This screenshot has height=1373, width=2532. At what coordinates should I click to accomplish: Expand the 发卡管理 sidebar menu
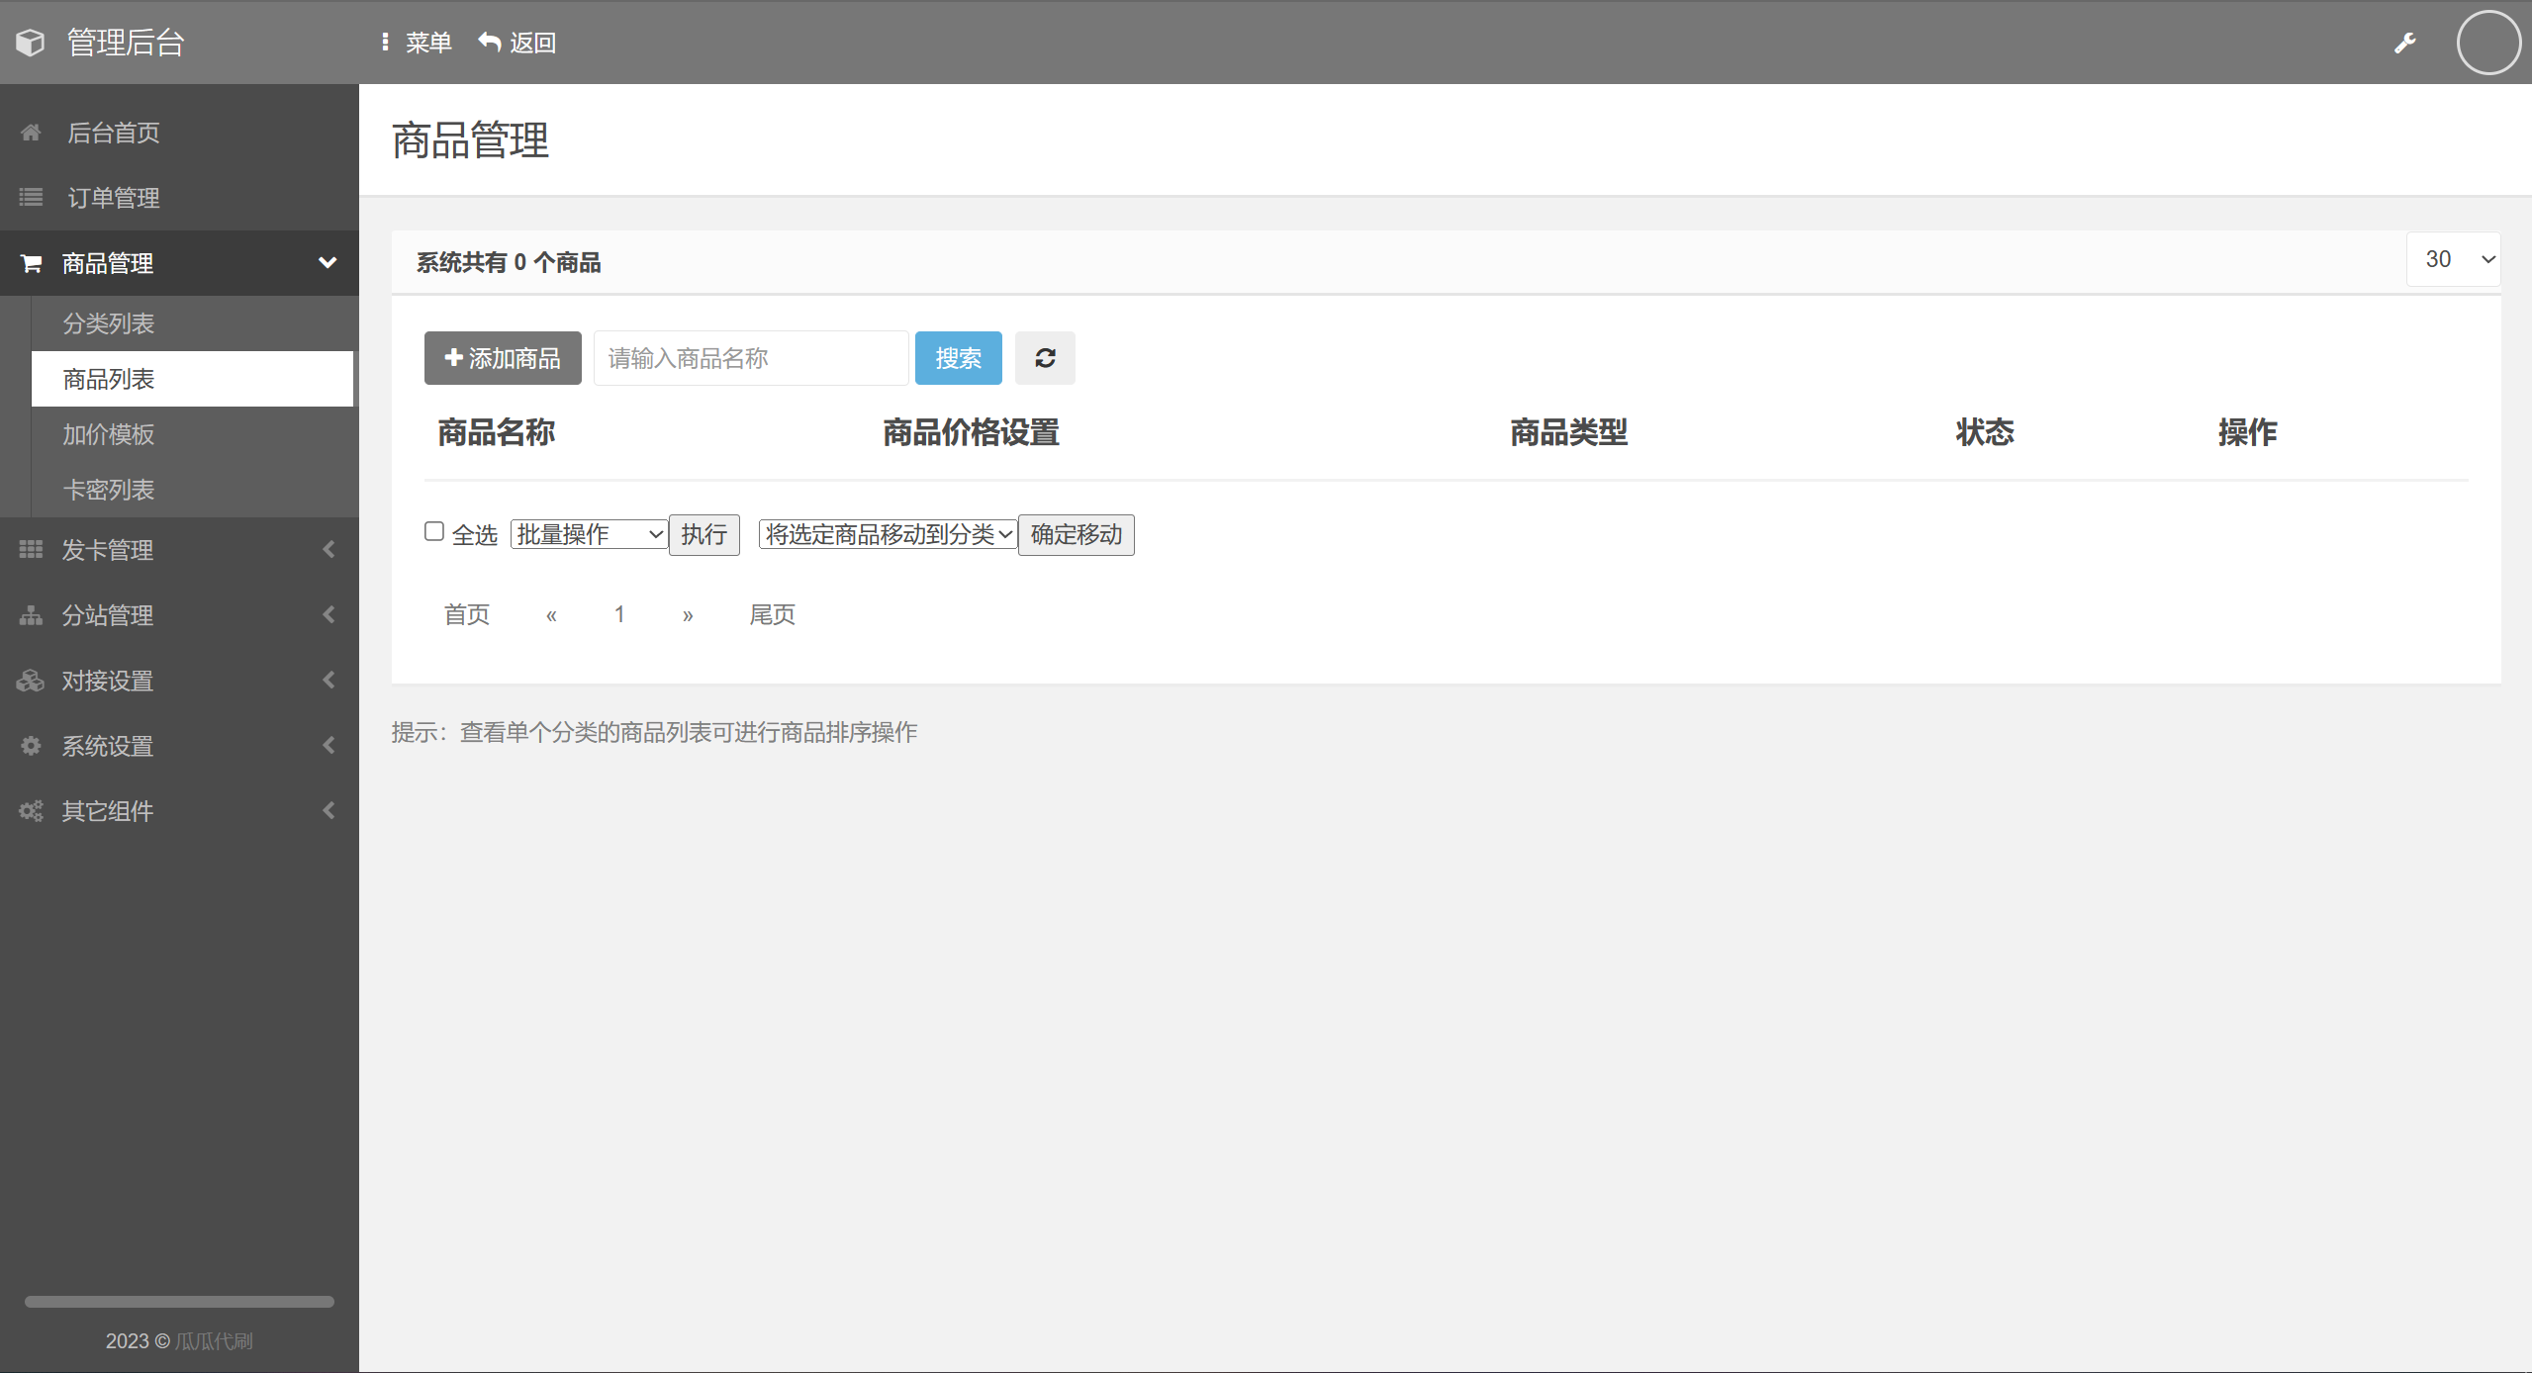click(178, 550)
